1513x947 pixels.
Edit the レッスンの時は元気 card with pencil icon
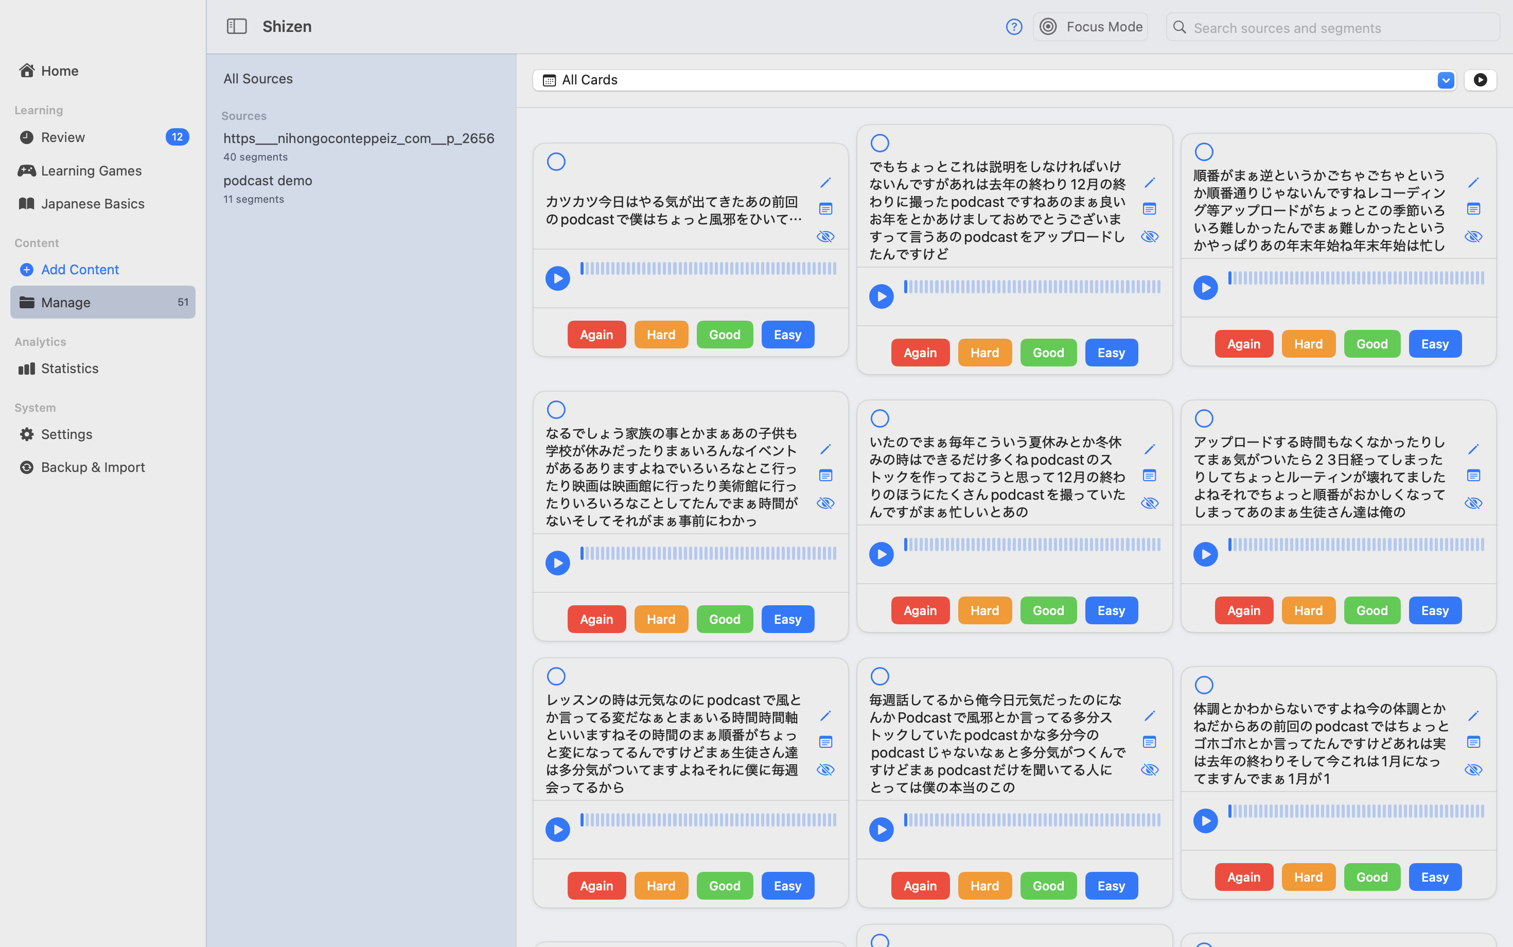coord(825,716)
